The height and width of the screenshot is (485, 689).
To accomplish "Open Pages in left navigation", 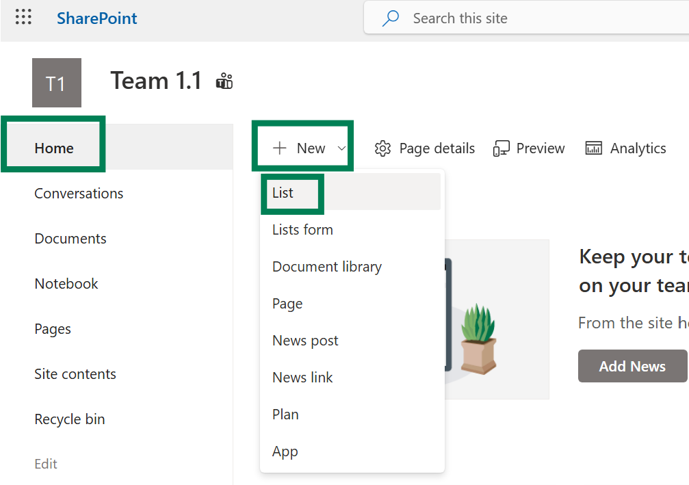I will pos(53,329).
